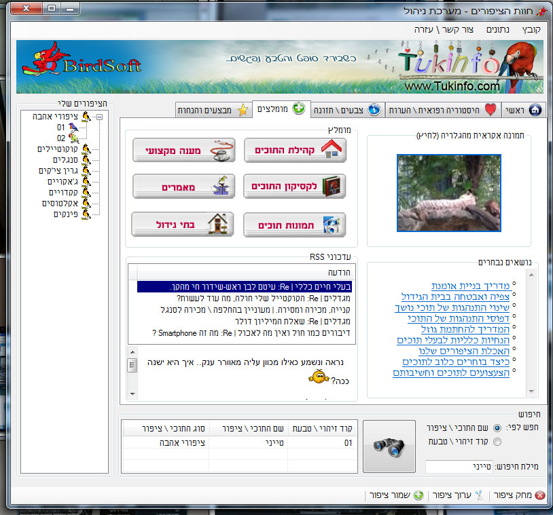The height and width of the screenshot is (515, 553).
Task: Select search by שם התוכי radio button
Action: (497, 428)
